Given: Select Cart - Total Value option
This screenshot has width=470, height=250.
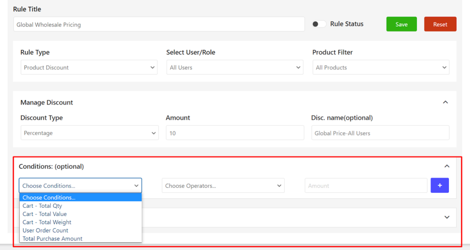Looking at the screenshot, I should point(80,214).
